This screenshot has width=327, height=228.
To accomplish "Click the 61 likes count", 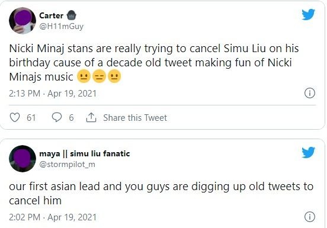I will click(31, 118).
